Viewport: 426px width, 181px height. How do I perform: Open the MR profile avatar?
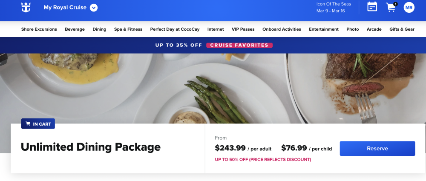pos(409,7)
